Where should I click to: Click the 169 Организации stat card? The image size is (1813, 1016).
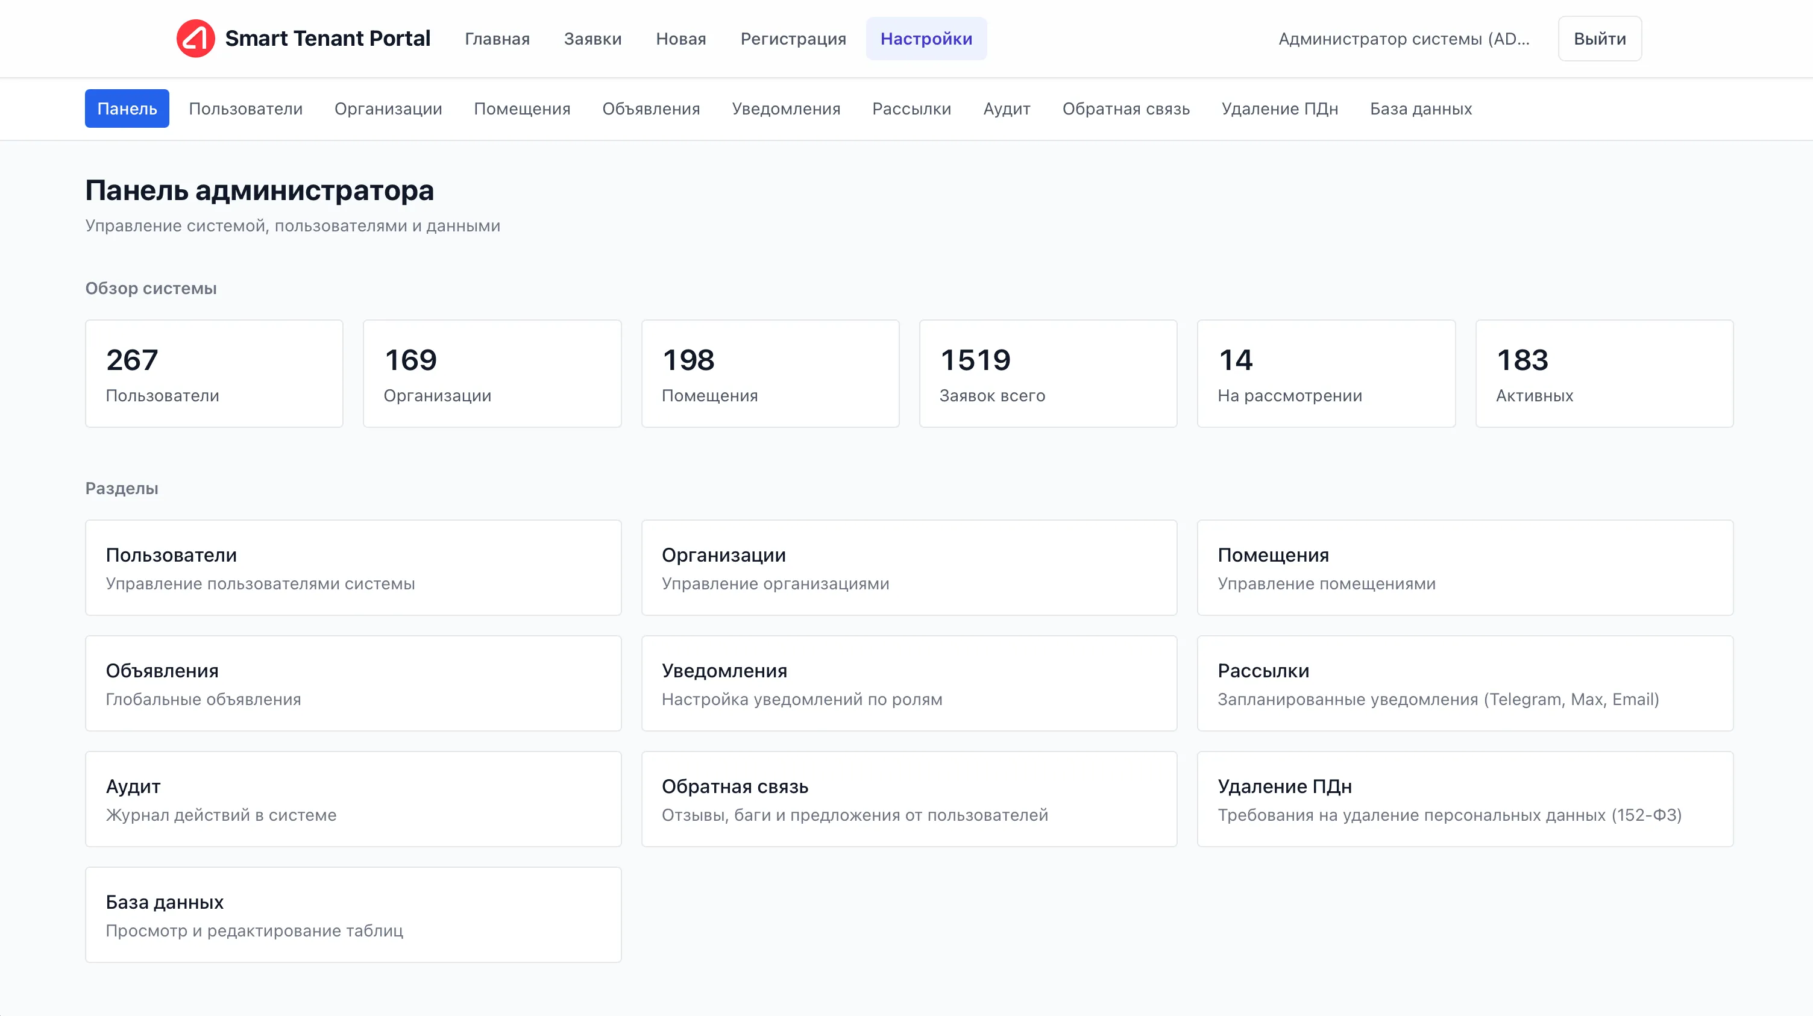tap(492, 374)
